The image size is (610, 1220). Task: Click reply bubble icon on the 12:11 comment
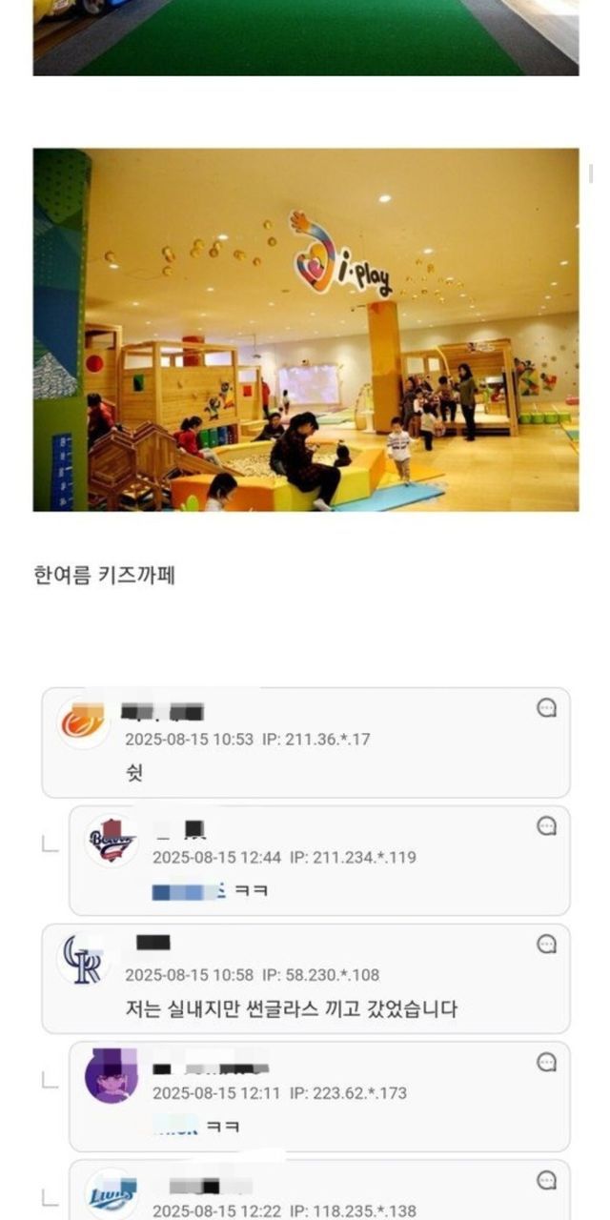pos(546,1062)
